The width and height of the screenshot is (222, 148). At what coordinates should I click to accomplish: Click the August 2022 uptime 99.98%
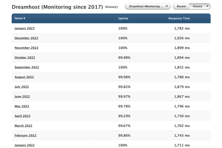tap(124, 77)
